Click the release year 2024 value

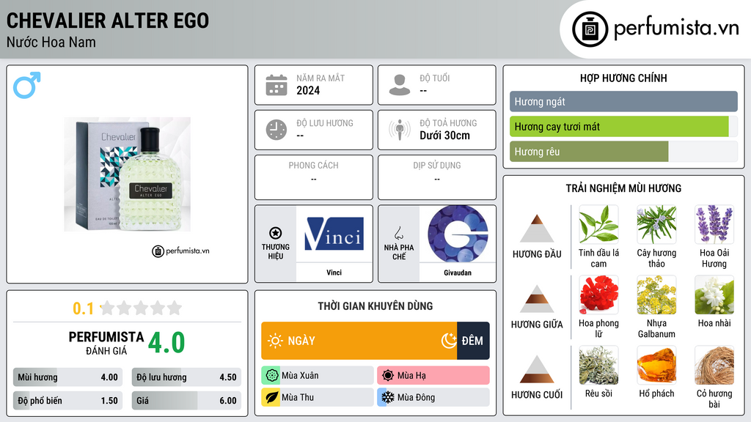(x=308, y=90)
